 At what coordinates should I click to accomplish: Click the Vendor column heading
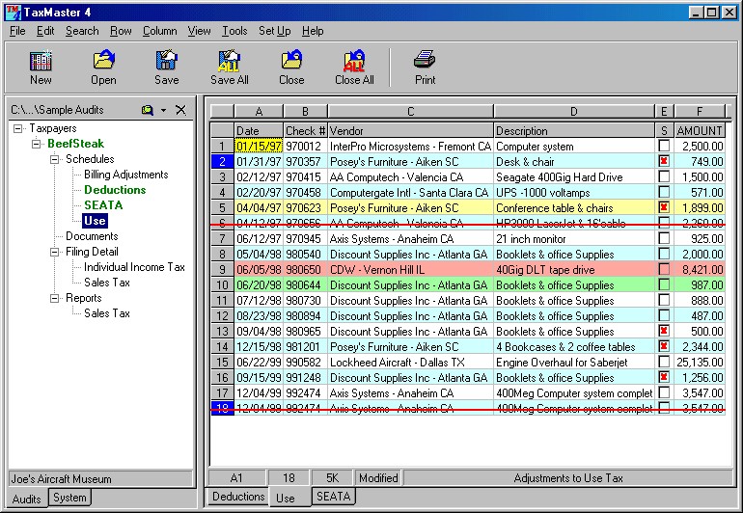(x=410, y=131)
